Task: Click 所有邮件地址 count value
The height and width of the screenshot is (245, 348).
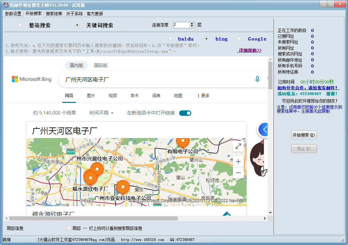Action: (312, 60)
